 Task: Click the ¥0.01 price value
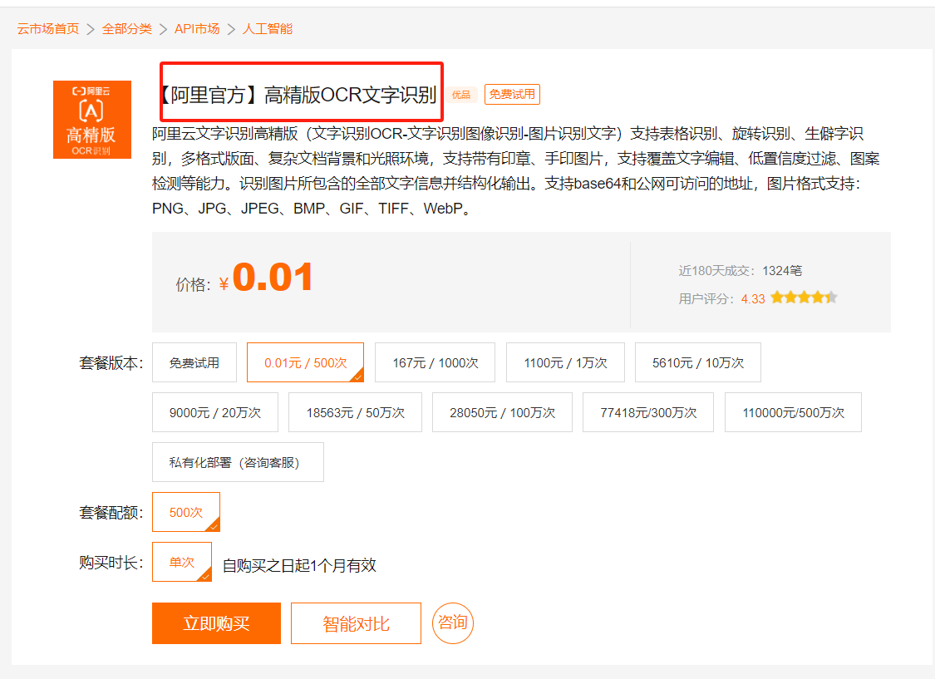coord(266,278)
